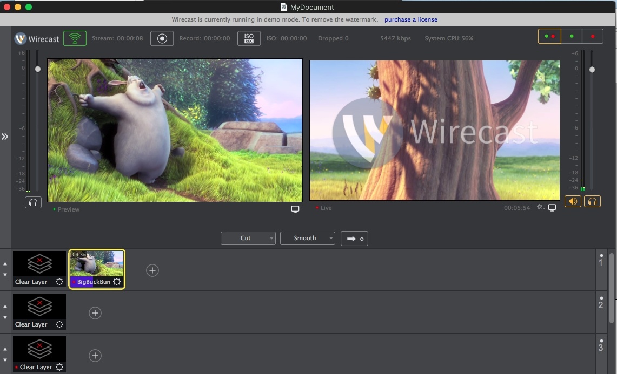Viewport: 617px width, 374px height.
Task: Toggle live headphones monitoring button
Action: pos(592,201)
